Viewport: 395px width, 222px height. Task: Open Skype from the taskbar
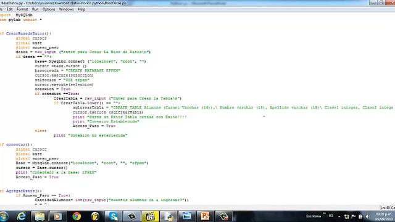coord(113,216)
